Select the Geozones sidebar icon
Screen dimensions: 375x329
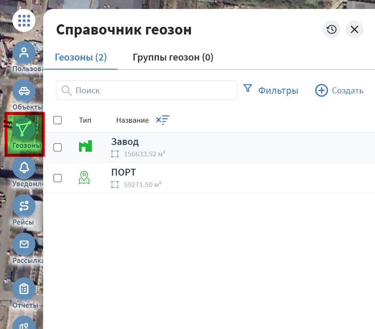tap(24, 129)
